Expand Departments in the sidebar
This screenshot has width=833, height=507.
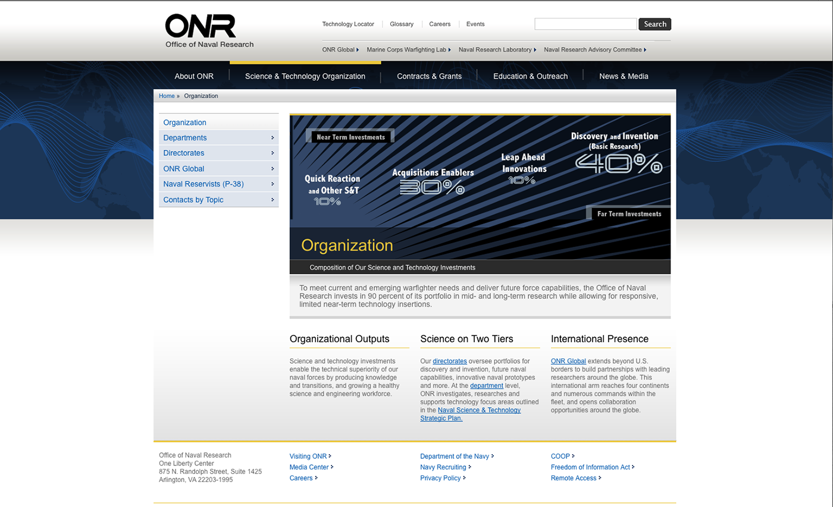pyautogui.click(x=219, y=137)
